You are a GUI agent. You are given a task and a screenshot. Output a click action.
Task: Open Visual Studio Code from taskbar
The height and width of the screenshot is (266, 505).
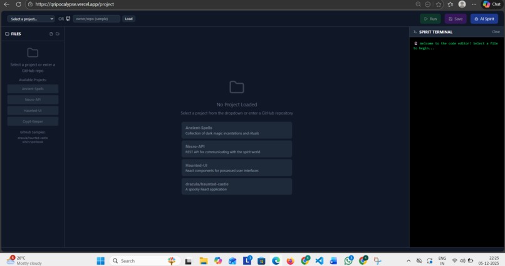[319, 261]
